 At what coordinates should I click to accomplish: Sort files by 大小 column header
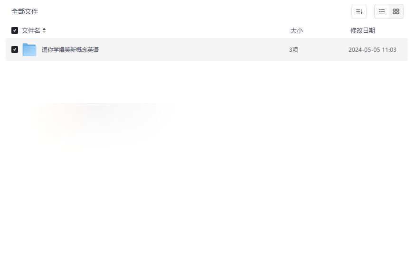[296, 30]
